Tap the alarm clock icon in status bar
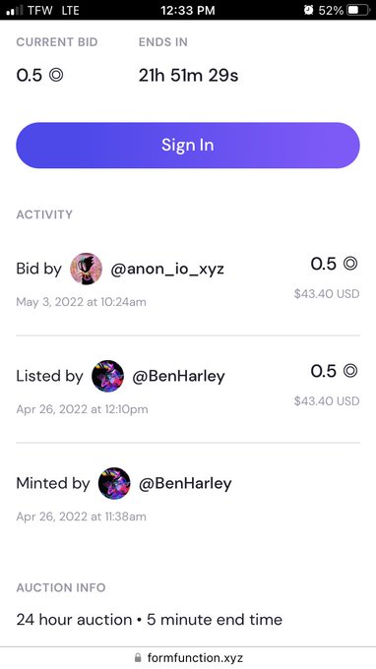The height and width of the screenshot is (669, 376). click(x=308, y=10)
